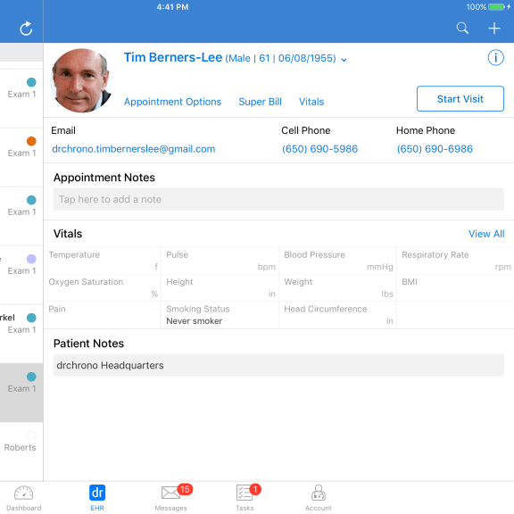Select lavender-dot Exam 1 appointment
This screenshot has width=514, height=514.
coord(21,275)
